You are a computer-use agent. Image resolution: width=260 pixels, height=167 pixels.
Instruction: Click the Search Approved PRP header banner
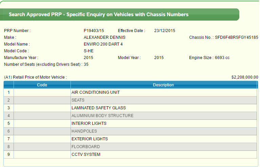pos(99,15)
